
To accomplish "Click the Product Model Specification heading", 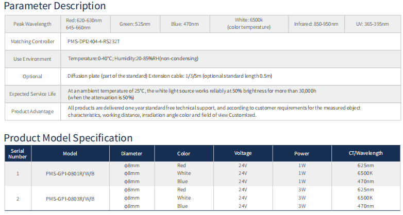I will click(68, 138).
